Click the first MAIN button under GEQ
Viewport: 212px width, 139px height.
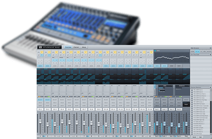(x=157, y=66)
